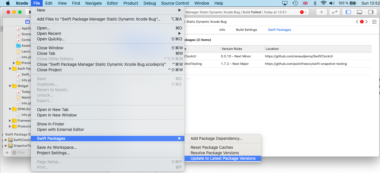This screenshot has height=173, width=380.
Task: Expand the SwiftClockUI package dependency
Action: click(6, 140)
